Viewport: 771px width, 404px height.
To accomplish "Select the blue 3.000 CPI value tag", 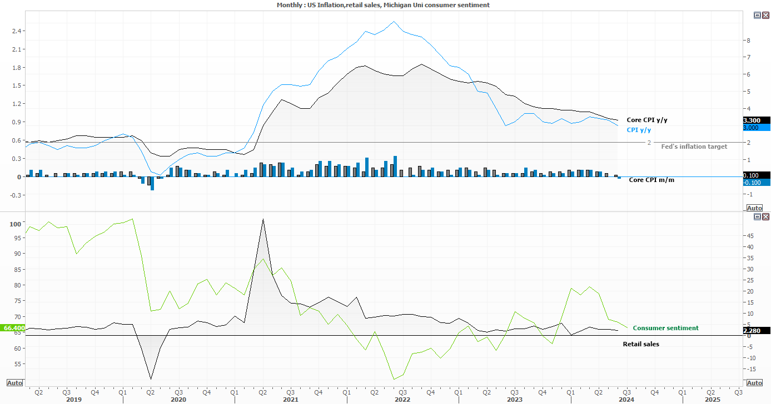I will point(756,128).
